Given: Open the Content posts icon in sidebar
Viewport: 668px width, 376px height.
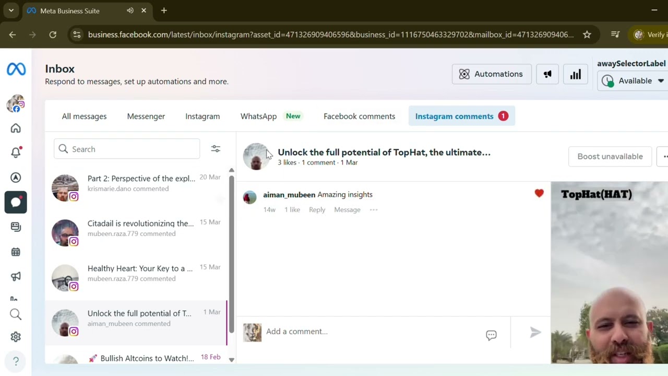Looking at the screenshot, I should tap(16, 227).
